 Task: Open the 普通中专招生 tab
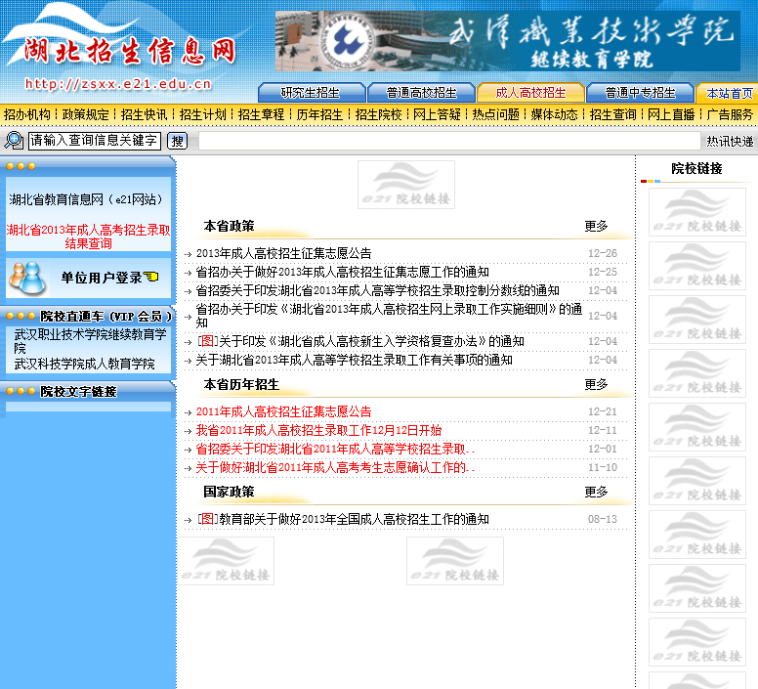click(x=640, y=93)
